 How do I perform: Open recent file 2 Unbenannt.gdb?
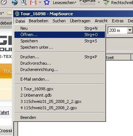coord(60,95)
